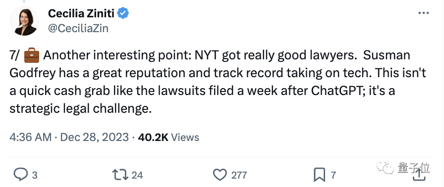
Task: Like the tweet with heart icon
Action: (x=220, y=175)
